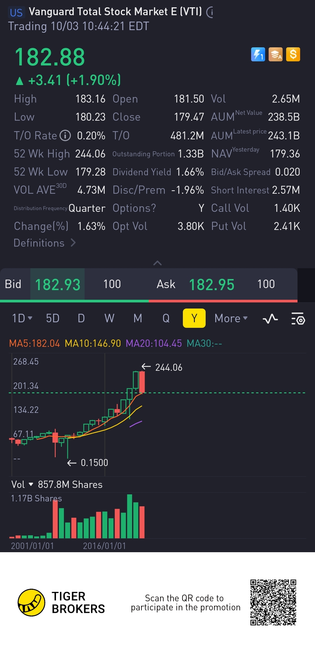The width and height of the screenshot is (315, 653).
Task: Open the Vol indicator dropdown
Action: point(22,484)
